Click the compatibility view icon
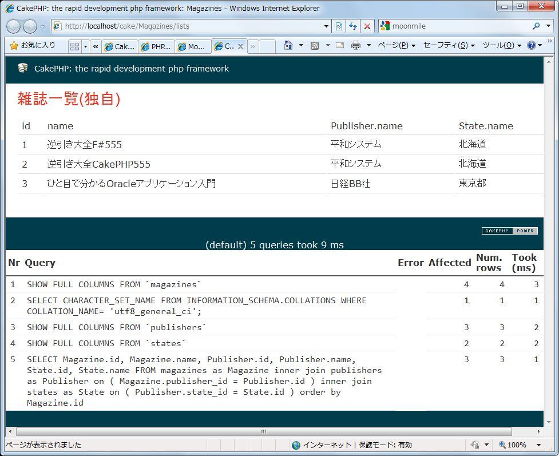559x456 pixels. click(339, 26)
